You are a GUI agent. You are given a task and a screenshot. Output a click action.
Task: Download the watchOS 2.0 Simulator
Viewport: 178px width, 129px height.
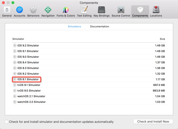15,102
